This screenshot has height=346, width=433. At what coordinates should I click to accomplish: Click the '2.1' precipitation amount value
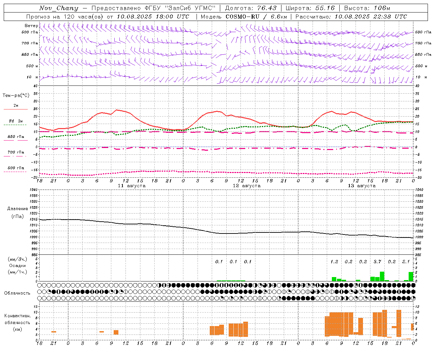point(406,262)
